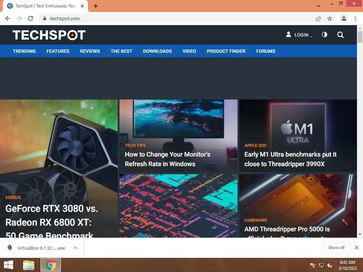Go to the DOWNLOADS section
Viewport: 363px width, 272px height.
click(x=157, y=51)
